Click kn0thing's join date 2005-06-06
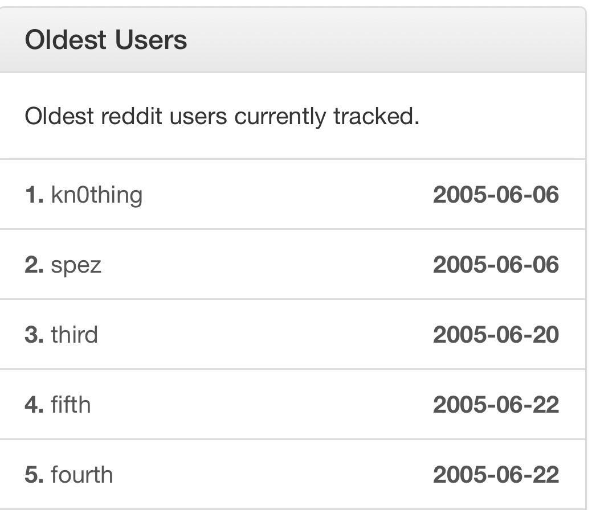The image size is (592, 510). coord(496,195)
